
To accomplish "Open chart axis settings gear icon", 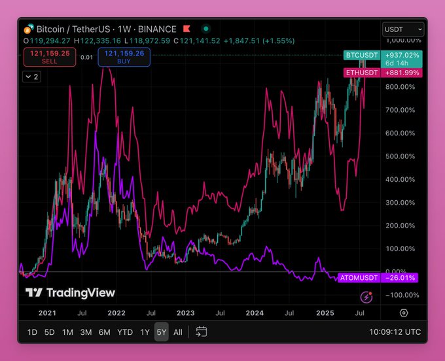I will coord(404,313).
